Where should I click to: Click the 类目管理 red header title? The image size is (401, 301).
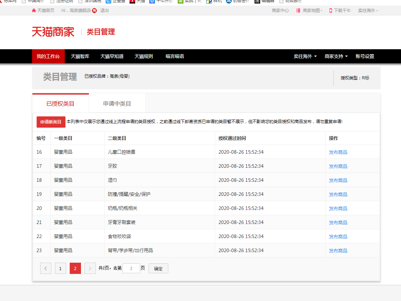101,32
